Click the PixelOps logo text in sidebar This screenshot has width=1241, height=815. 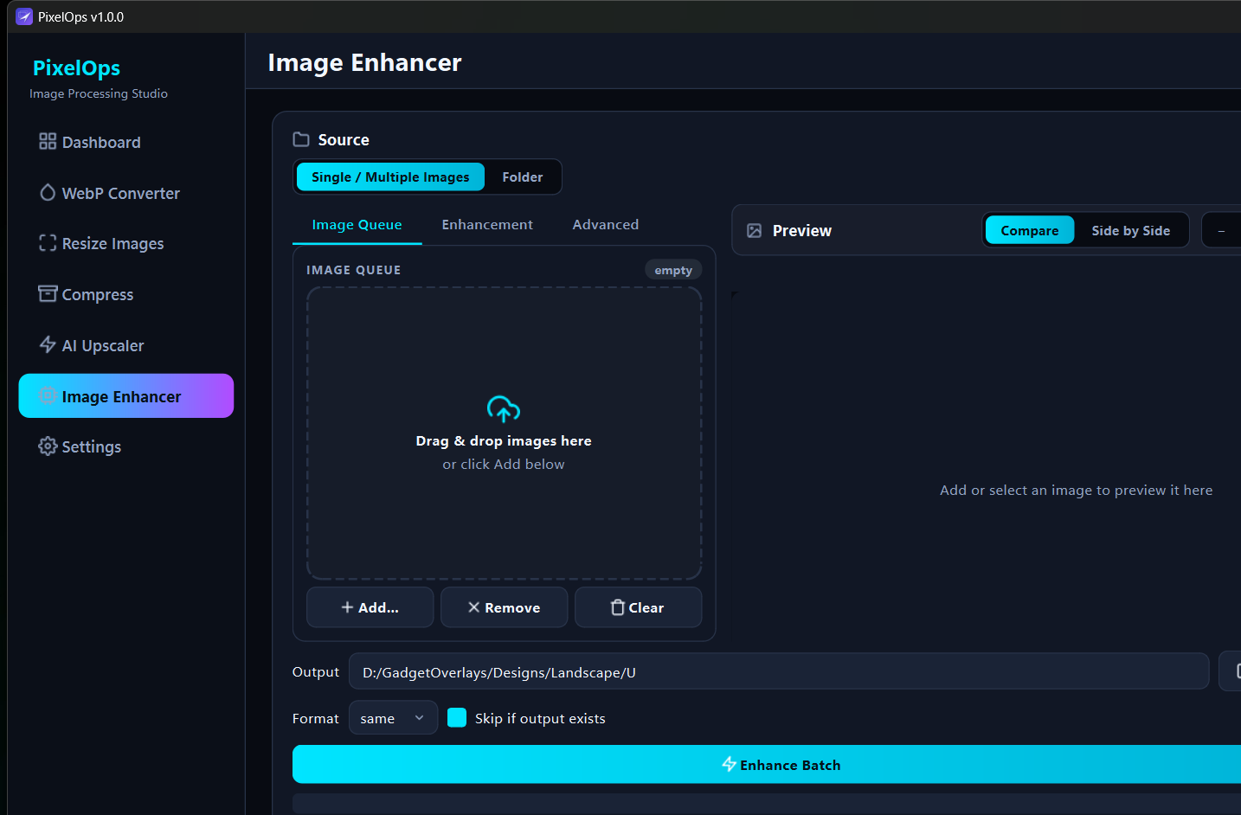(76, 67)
